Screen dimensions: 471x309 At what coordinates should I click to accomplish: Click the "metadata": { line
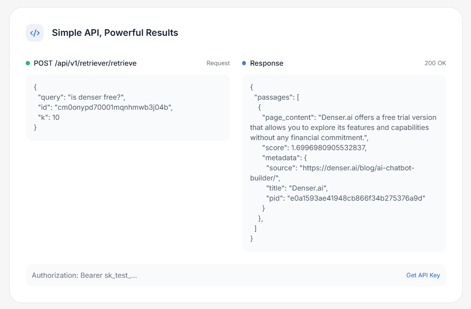284,158
